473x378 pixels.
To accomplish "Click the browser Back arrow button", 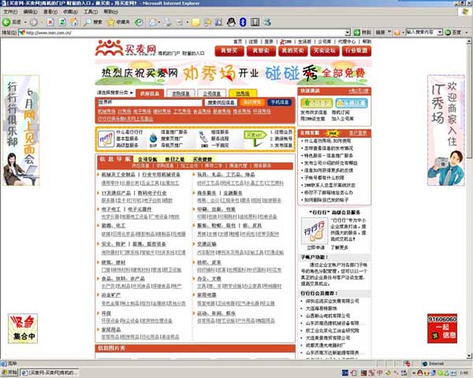I will pos(6,22).
